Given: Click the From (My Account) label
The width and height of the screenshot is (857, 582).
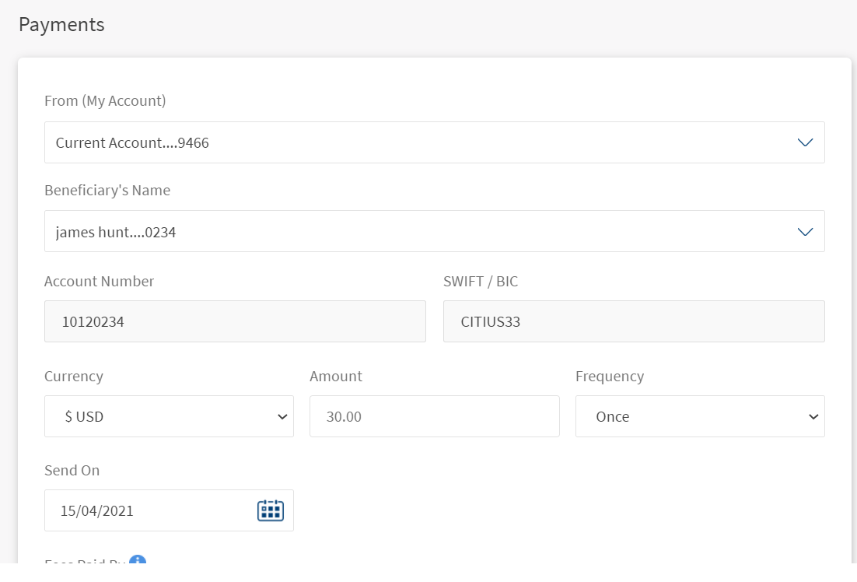Looking at the screenshot, I should click(x=105, y=100).
